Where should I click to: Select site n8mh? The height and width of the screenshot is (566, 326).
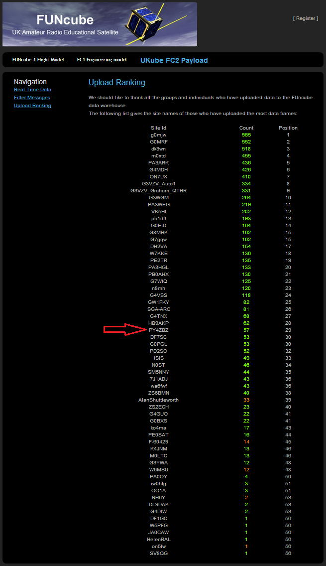tap(159, 288)
